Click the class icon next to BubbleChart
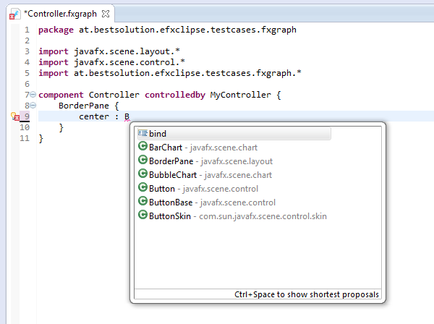The width and height of the screenshot is (434, 324). click(142, 175)
